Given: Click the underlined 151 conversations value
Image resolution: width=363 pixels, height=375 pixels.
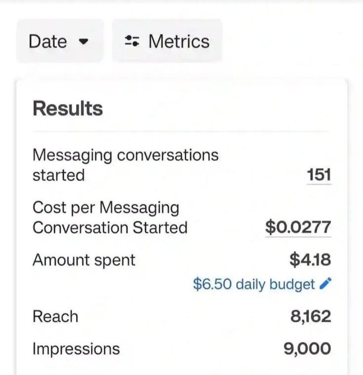Looking at the screenshot, I should point(319,175).
